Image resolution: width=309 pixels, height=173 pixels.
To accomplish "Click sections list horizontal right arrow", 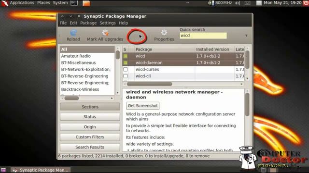I will click(x=112, y=98).
